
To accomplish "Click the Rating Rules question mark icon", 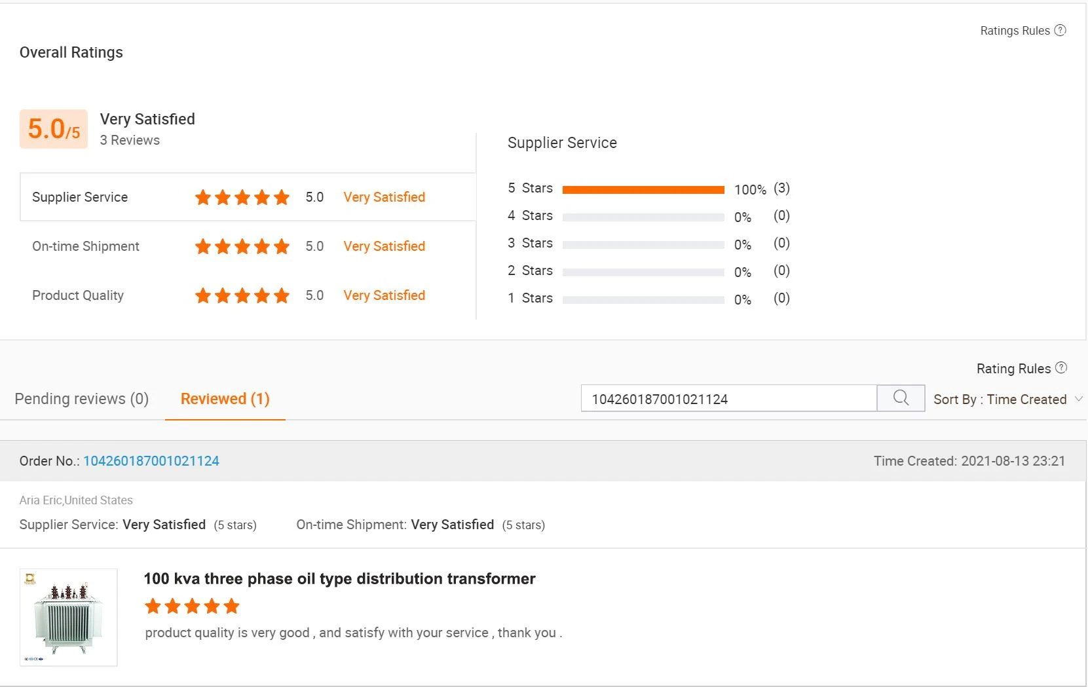I will point(1061,368).
